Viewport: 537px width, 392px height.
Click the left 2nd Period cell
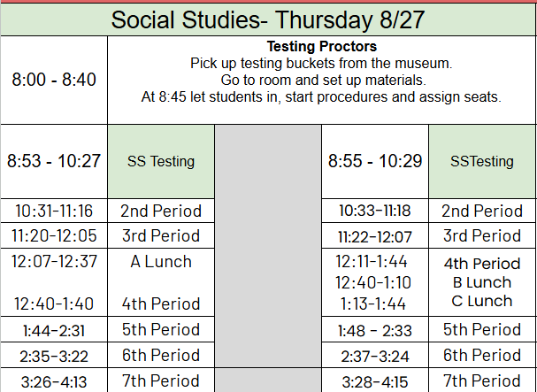[x=161, y=211]
